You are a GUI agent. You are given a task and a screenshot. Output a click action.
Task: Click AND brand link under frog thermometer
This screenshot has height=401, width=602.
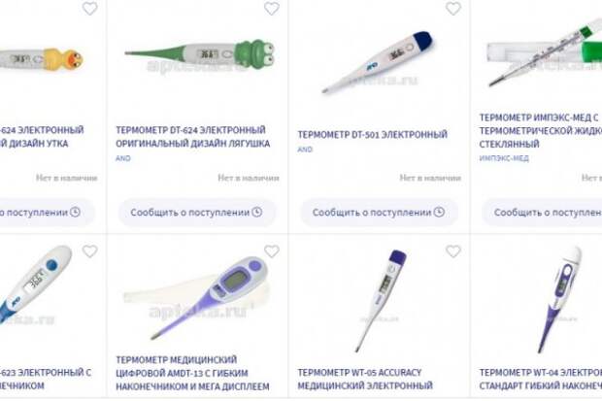click(x=123, y=158)
